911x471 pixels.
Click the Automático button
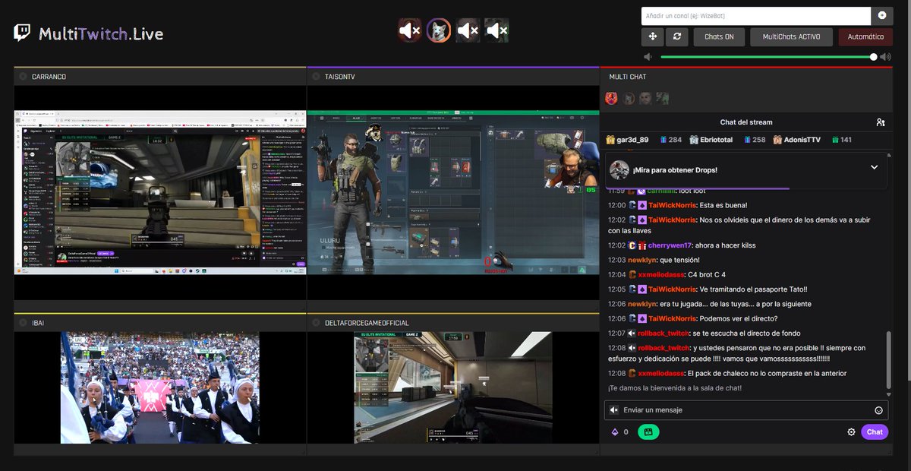(865, 36)
